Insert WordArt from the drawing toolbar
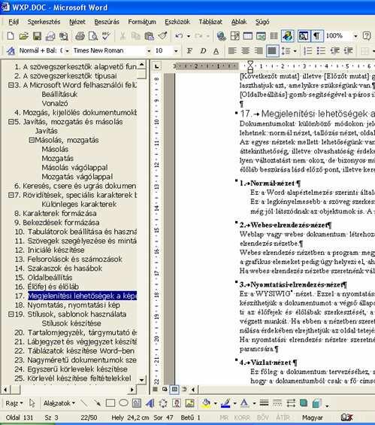Image resolution: width=375 pixels, height=425 pixels. point(150,403)
